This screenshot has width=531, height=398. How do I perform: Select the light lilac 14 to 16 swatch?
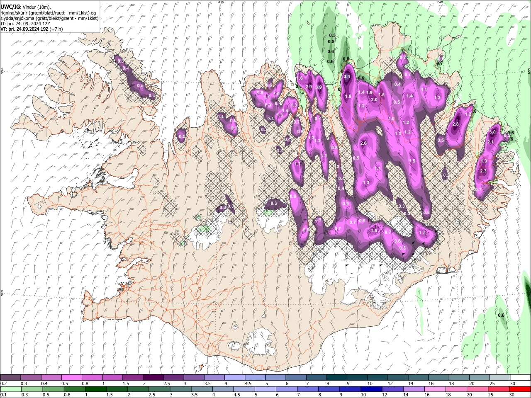pyautogui.click(x=414, y=389)
